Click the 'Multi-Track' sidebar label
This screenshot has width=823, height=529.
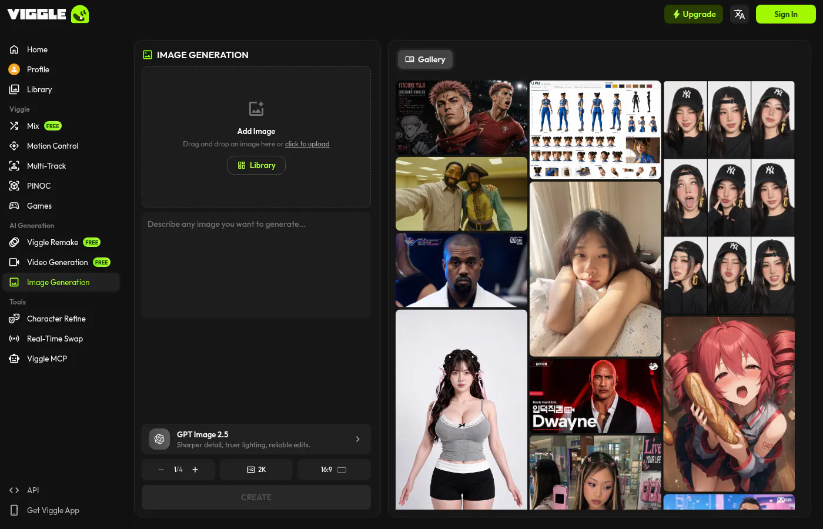[46, 166]
